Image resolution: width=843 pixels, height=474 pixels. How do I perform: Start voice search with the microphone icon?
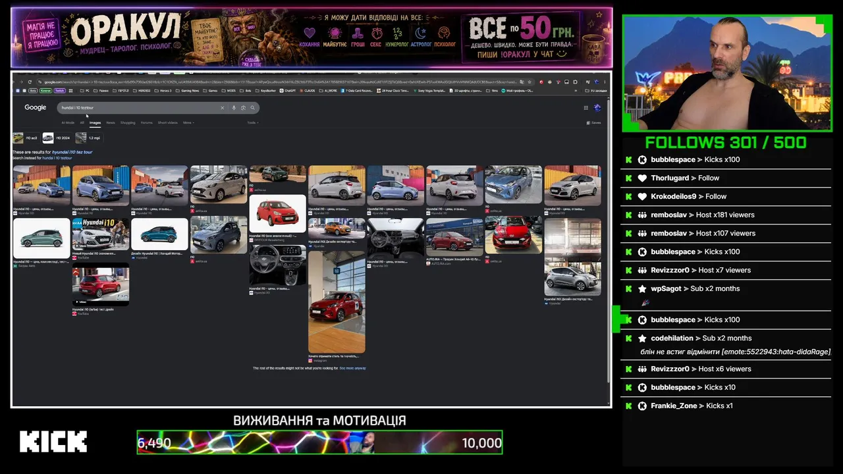(x=234, y=108)
